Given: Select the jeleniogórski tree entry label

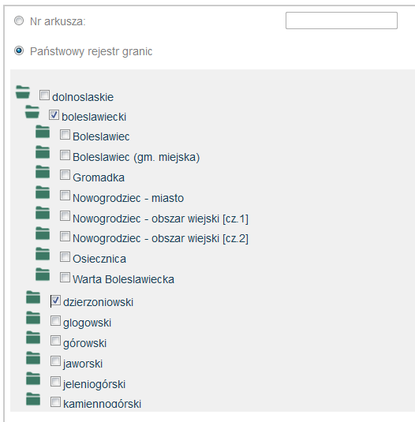Looking at the screenshot, I should [x=94, y=384].
